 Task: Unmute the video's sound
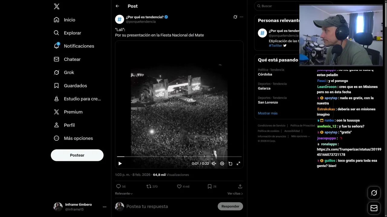214,164
